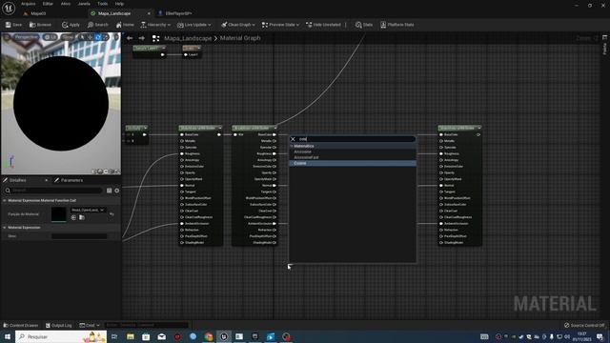Open Stats from the toolbar
The image size is (610, 343).
[x=364, y=25]
